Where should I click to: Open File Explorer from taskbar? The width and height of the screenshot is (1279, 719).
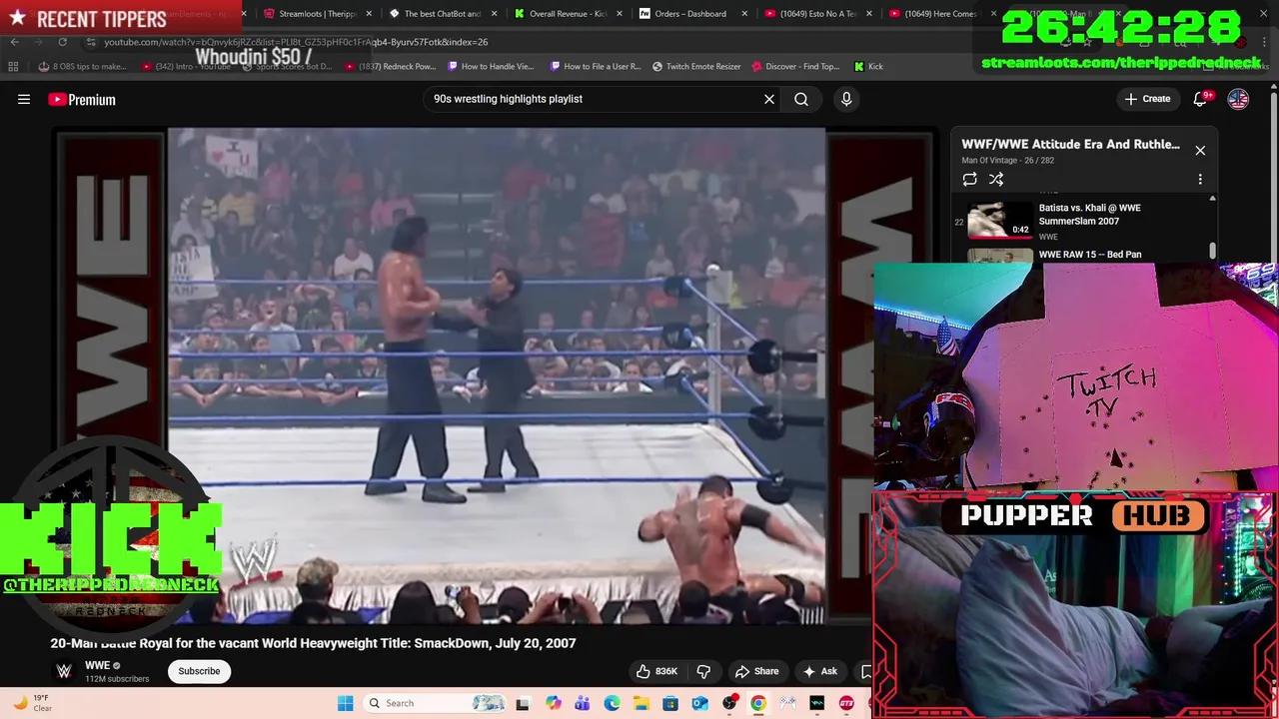point(640,703)
